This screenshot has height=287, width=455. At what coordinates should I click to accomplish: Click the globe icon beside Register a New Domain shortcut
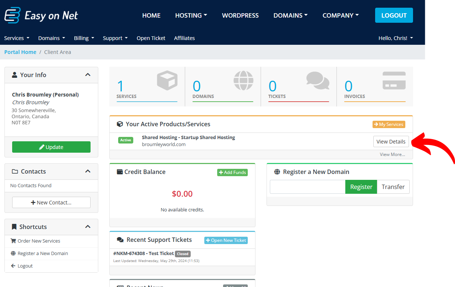[14, 253]
